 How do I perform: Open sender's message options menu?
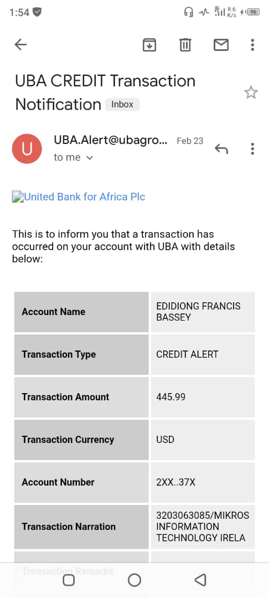(x=252, y=149)
